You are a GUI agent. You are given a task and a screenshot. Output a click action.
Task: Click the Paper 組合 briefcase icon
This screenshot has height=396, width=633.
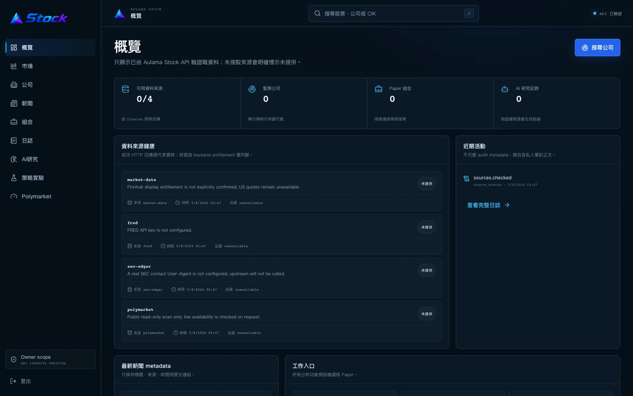pos(379,89)
